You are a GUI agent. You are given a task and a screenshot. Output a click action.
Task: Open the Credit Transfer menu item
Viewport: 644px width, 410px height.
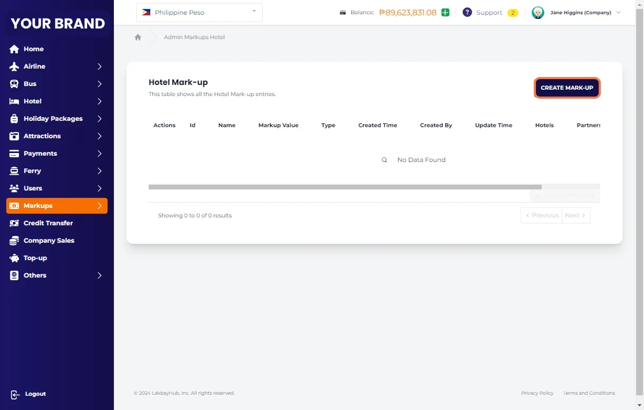pos(48,223)
